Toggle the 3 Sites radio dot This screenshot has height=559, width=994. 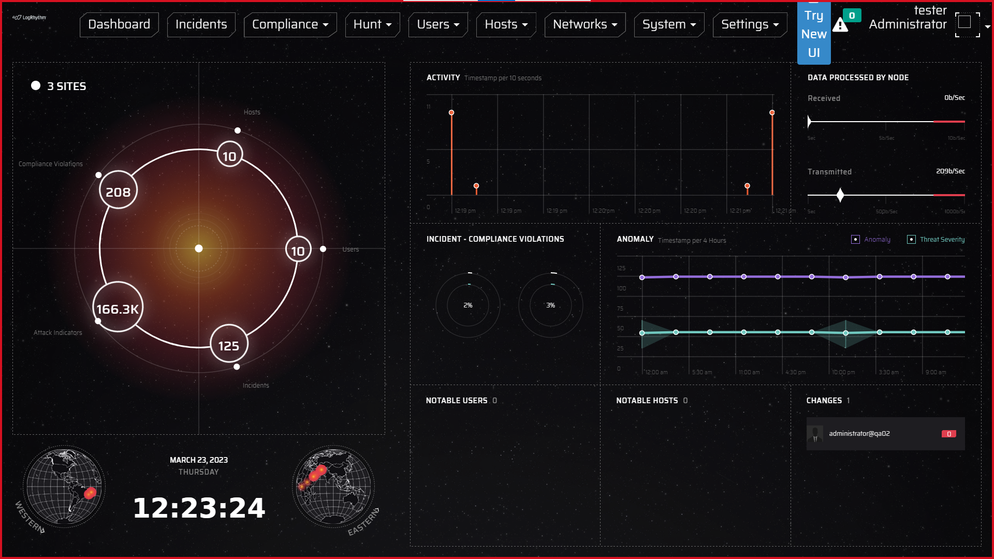coord(36,86)
